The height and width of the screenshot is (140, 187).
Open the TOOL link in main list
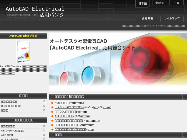[66, 112]
